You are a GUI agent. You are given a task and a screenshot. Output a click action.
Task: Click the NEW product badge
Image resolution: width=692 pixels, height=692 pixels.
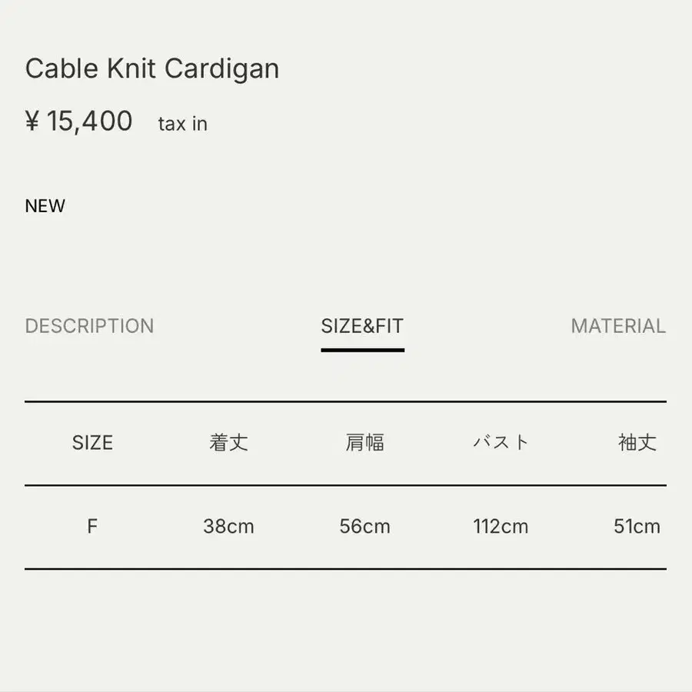pos(45,206)
